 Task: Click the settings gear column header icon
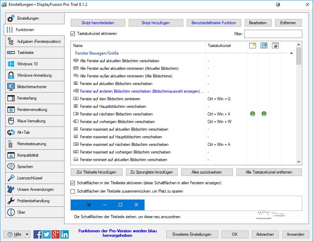click(275, 45)
